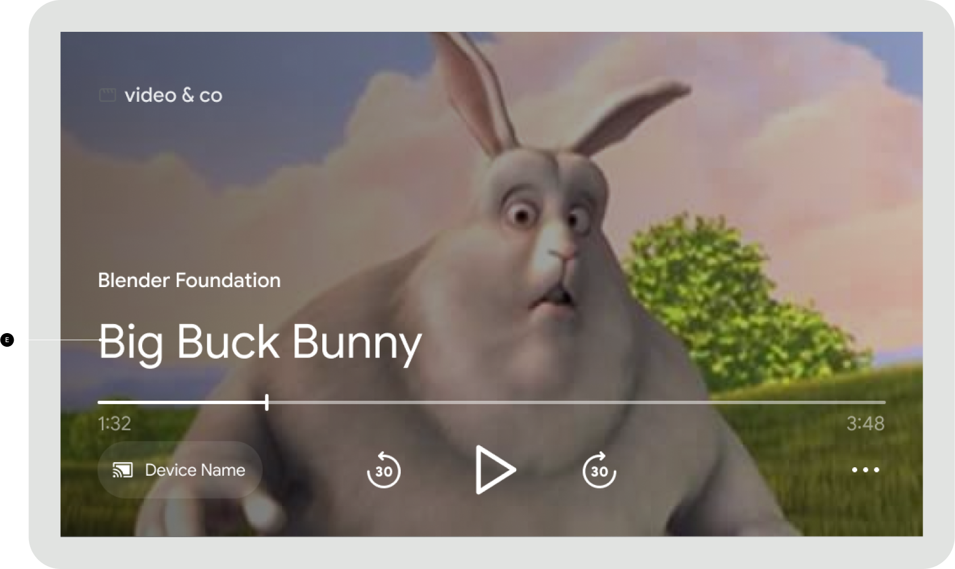The height and width of the screenshot is (569, 955).
Task: Rewind 30 seconds
Action: point(384,470)
